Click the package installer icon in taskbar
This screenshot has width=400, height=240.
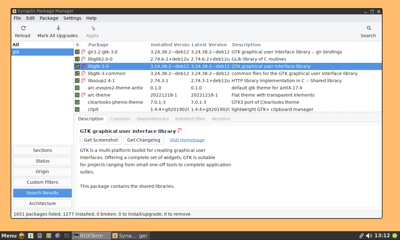coord(31,236)
